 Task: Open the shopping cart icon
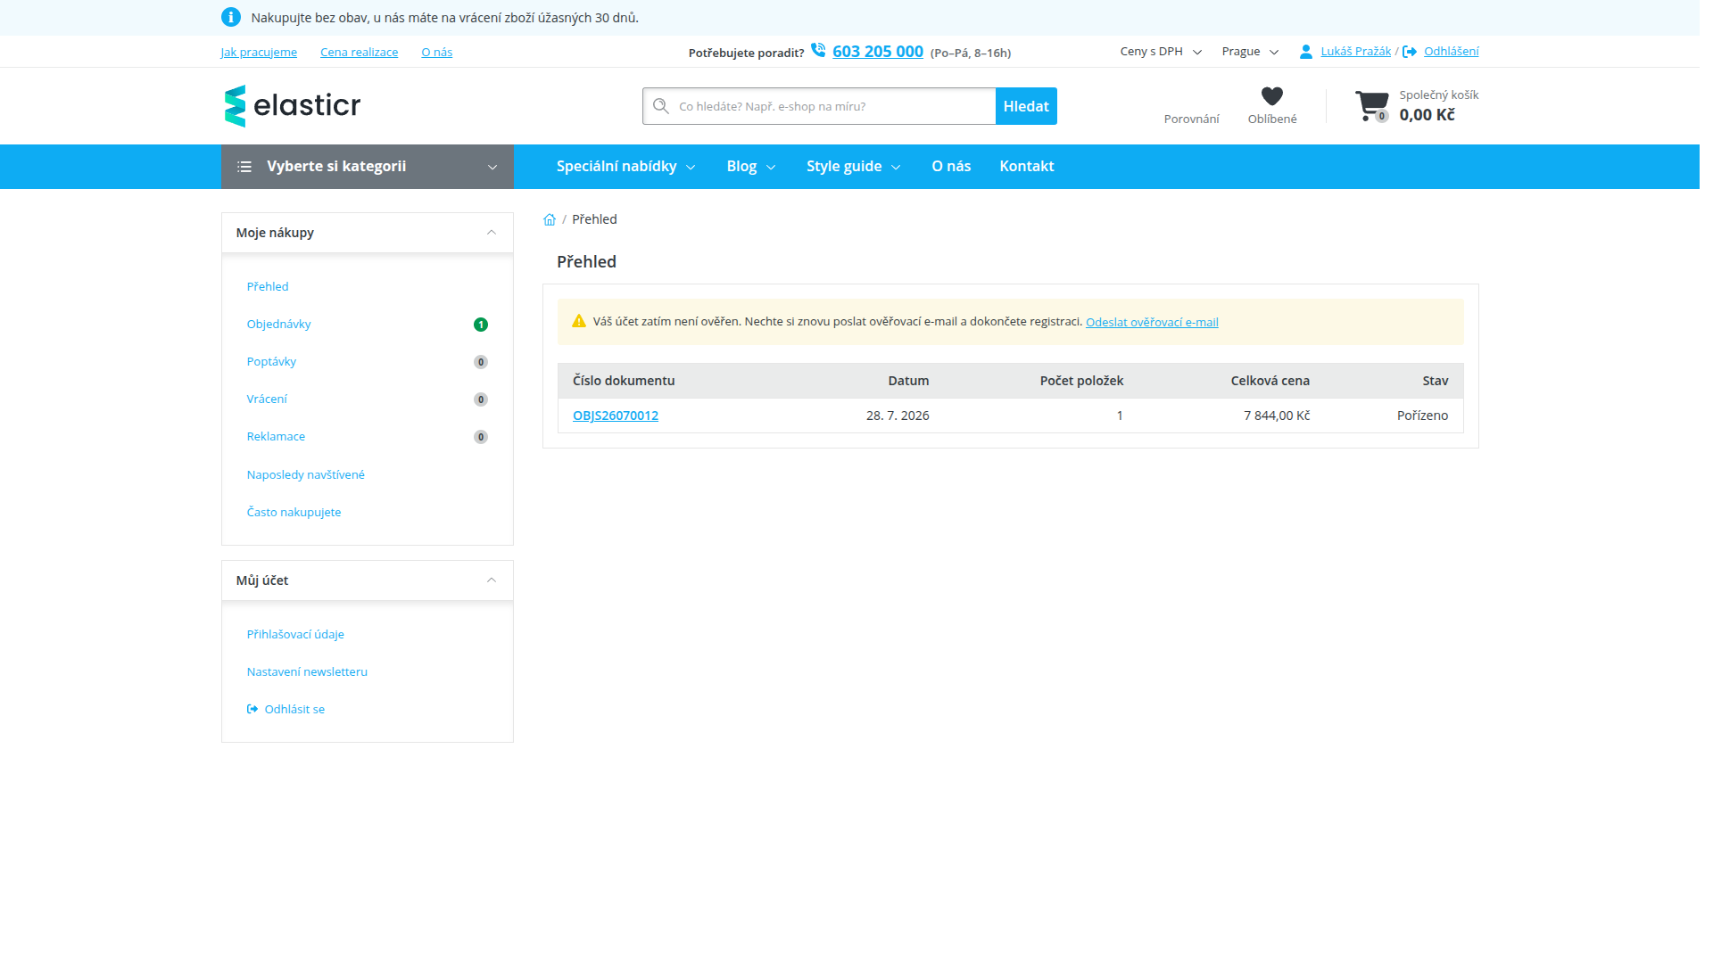[x=1371, y=106]
